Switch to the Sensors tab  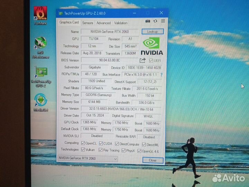[87, 23]
